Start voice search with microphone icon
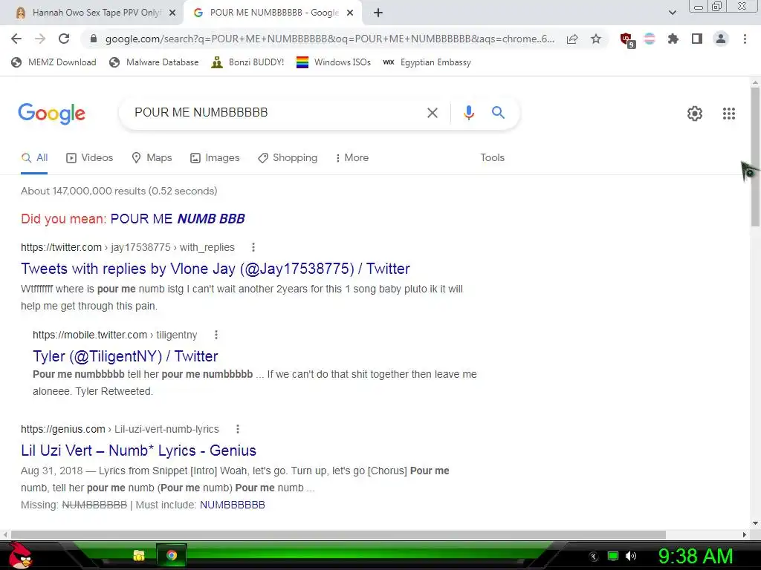Image resolution: width=761 pixels, height=570 pixels. pyautogui.click(x=468, y=113)
